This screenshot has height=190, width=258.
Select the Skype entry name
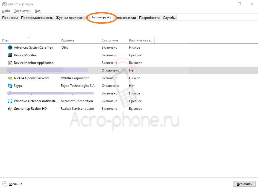coord(18,86)
